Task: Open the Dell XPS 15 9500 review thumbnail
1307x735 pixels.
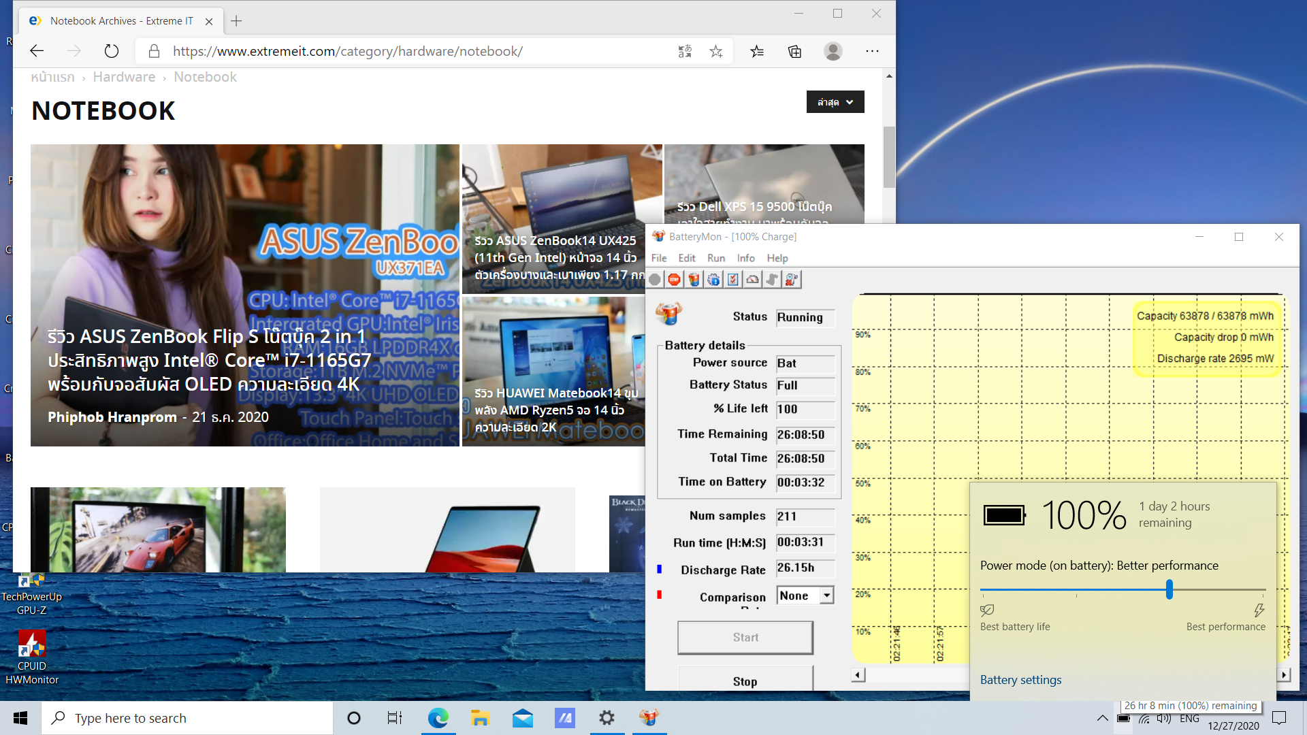Action: pos(764,184)
